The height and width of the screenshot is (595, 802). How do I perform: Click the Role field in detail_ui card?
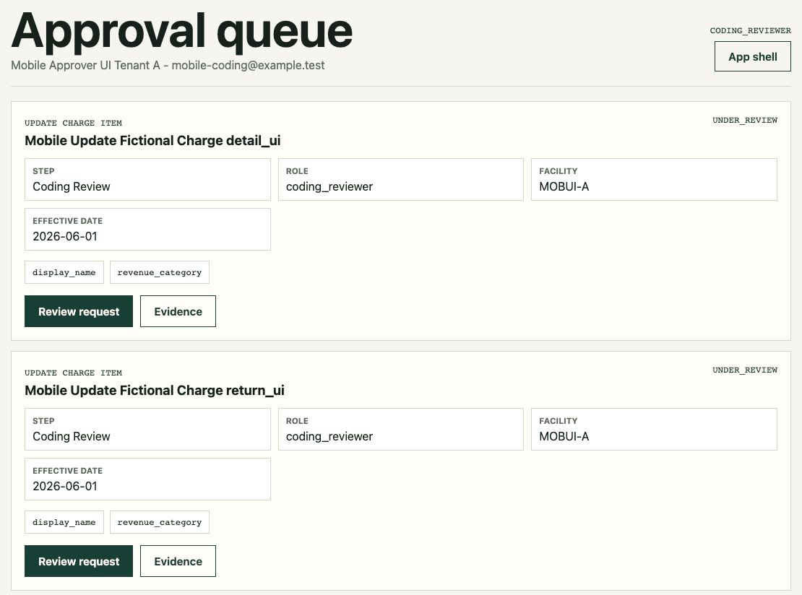[x=400, y=179]
